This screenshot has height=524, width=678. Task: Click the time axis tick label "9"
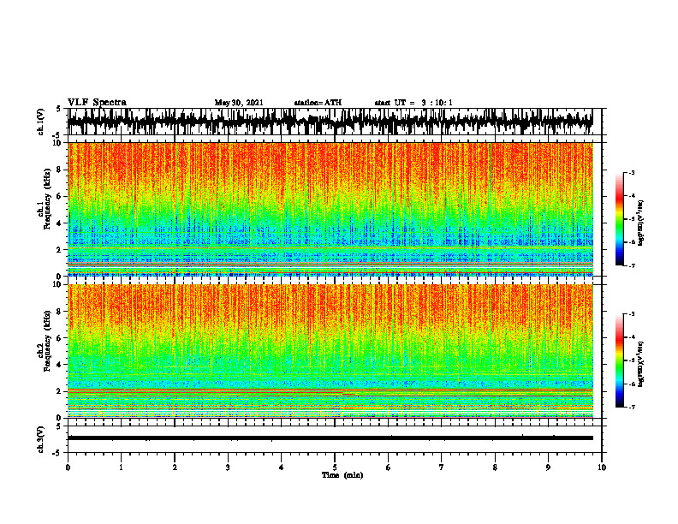pyautogui.click(x=548, y=467)
